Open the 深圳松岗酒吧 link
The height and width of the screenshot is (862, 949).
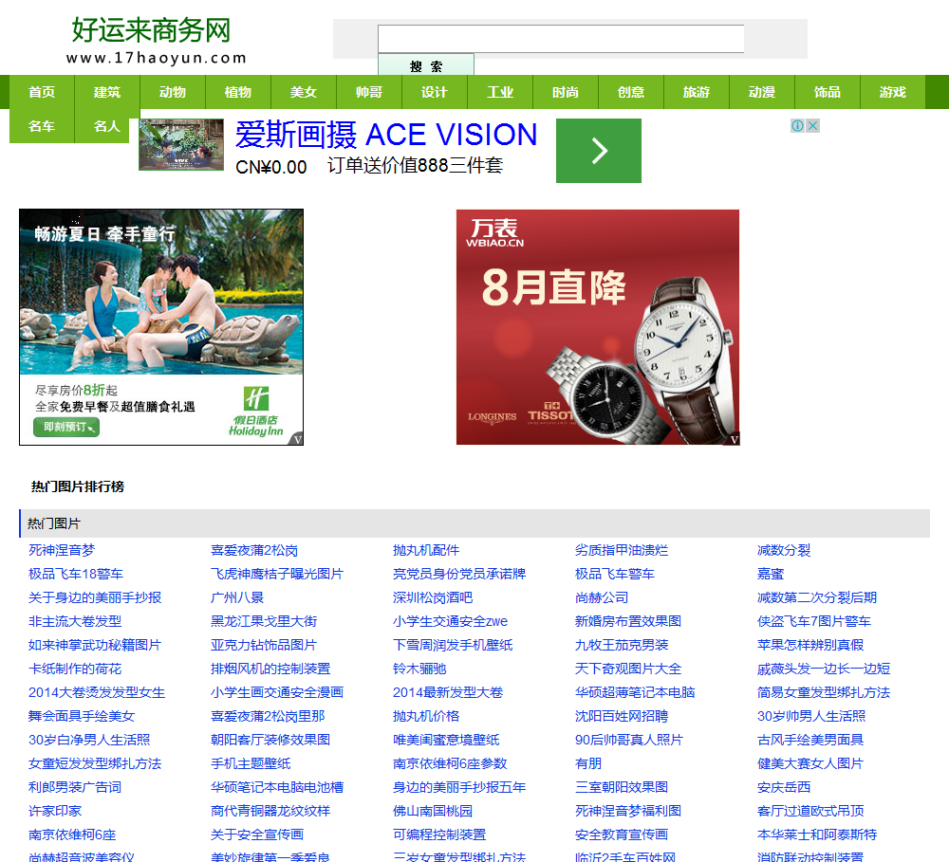point(433,597)
